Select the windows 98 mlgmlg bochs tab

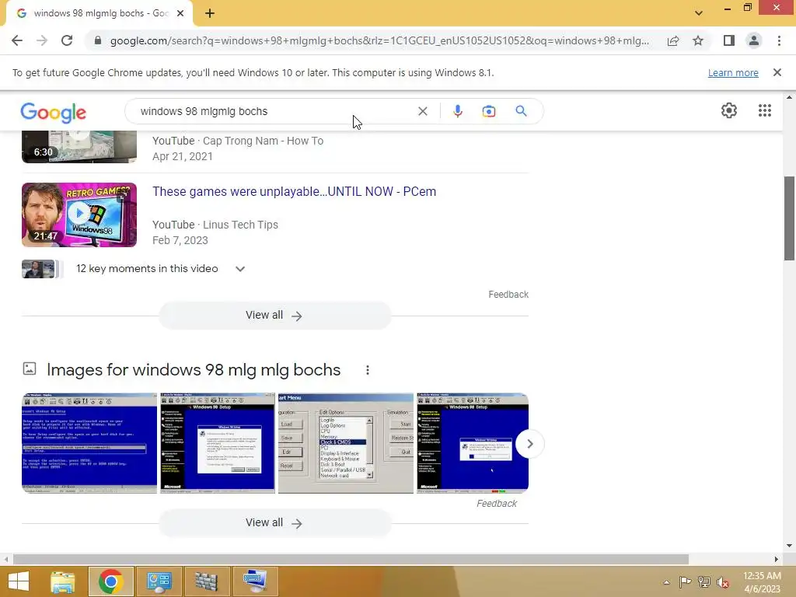pos(99,14)
